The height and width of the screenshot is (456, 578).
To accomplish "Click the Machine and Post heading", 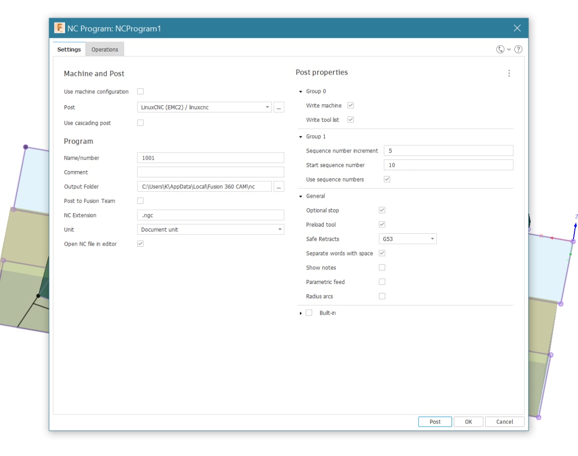I will [x=94, y=74].
